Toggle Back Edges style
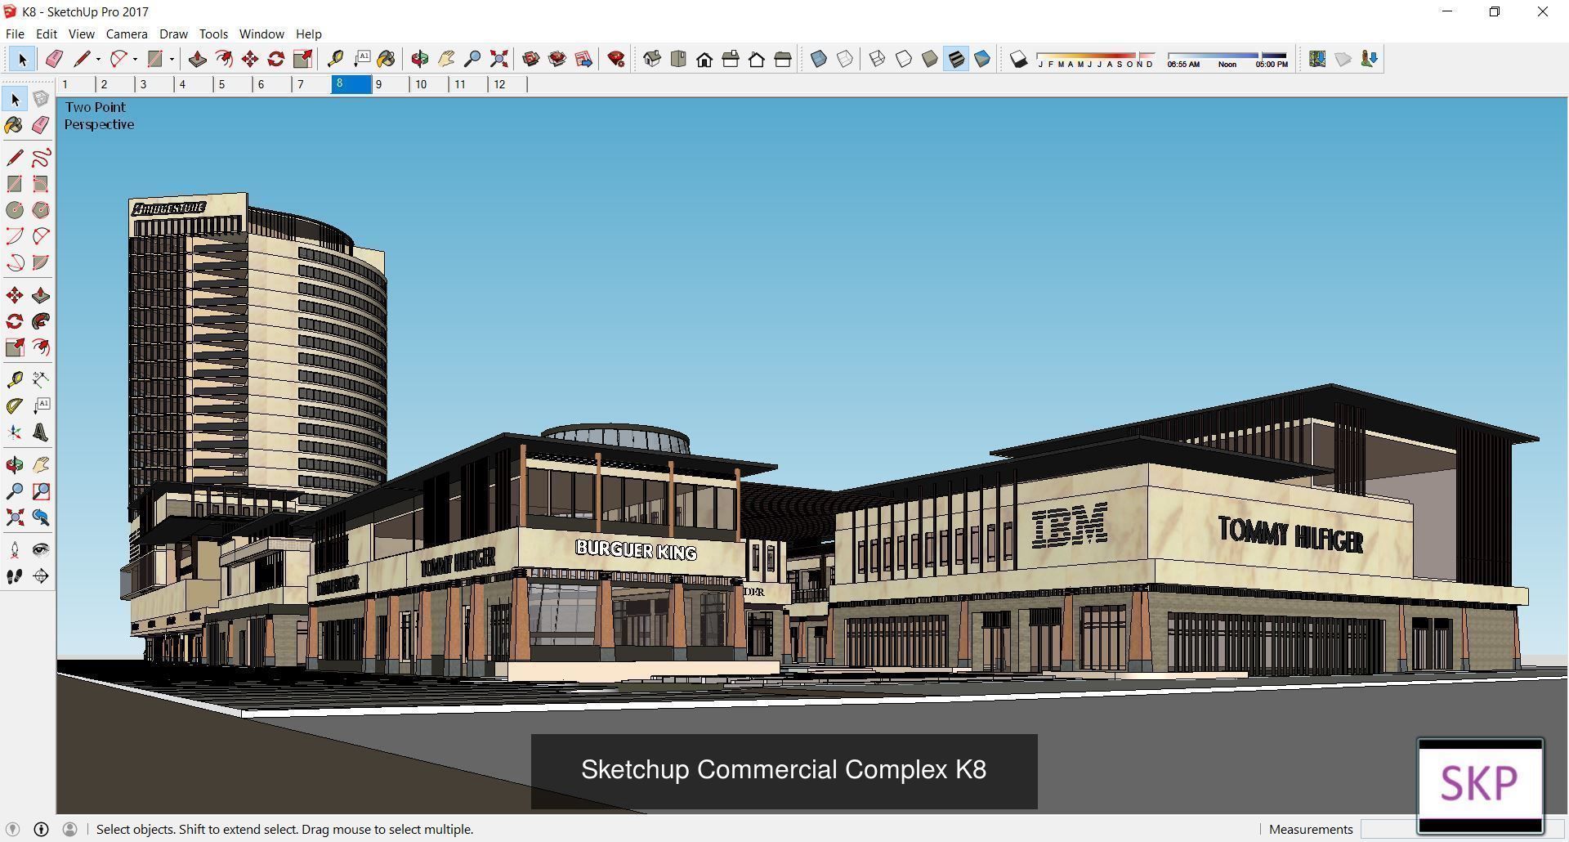 click(x=845, y=59)
